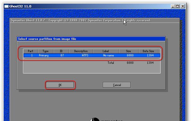This screenshot has height=121, width=191.
Task: Minimize the Ghost32 11.0 window
Action: pyautogui.click(x=173, y=6)
